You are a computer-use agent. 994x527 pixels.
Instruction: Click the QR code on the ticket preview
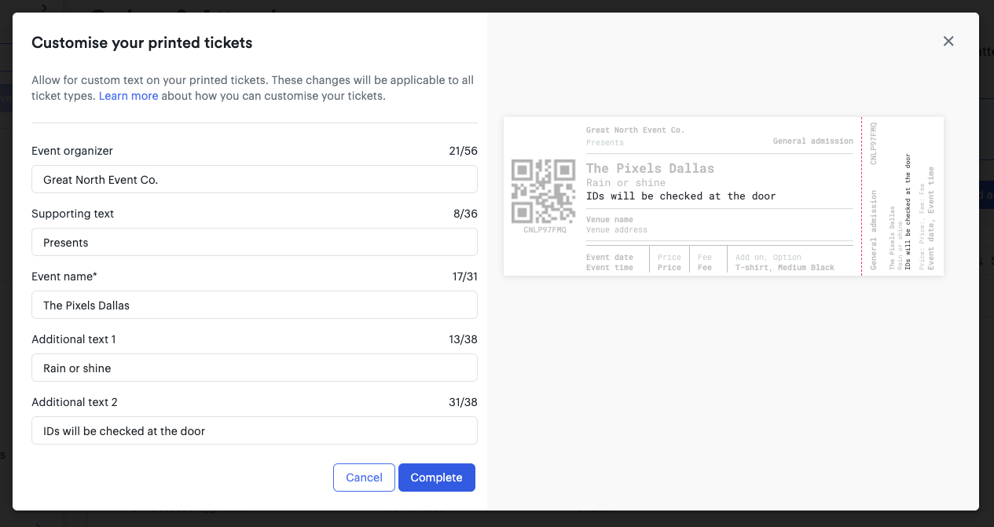pos(543,189)
